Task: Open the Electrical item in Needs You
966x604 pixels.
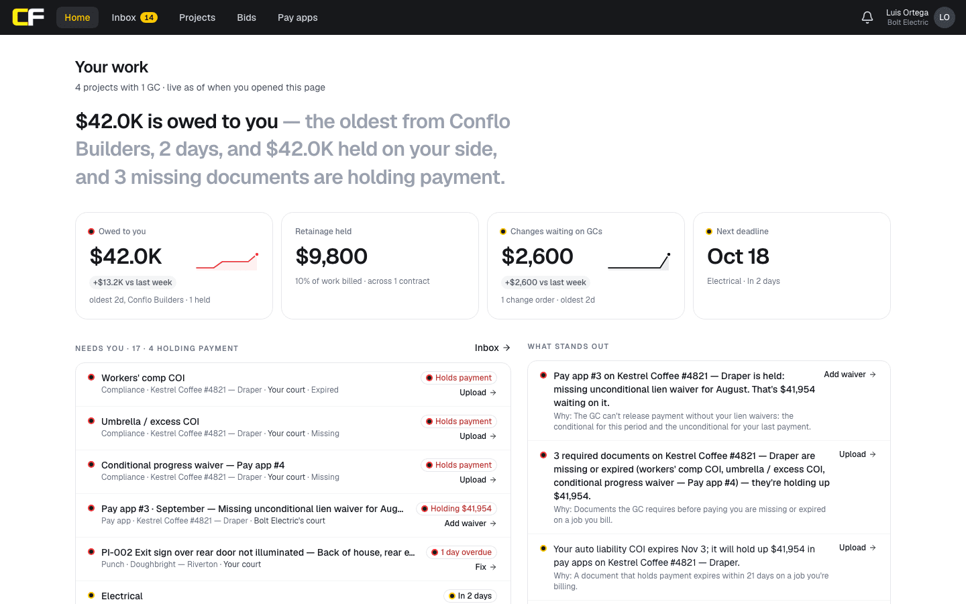Action: 293,593
